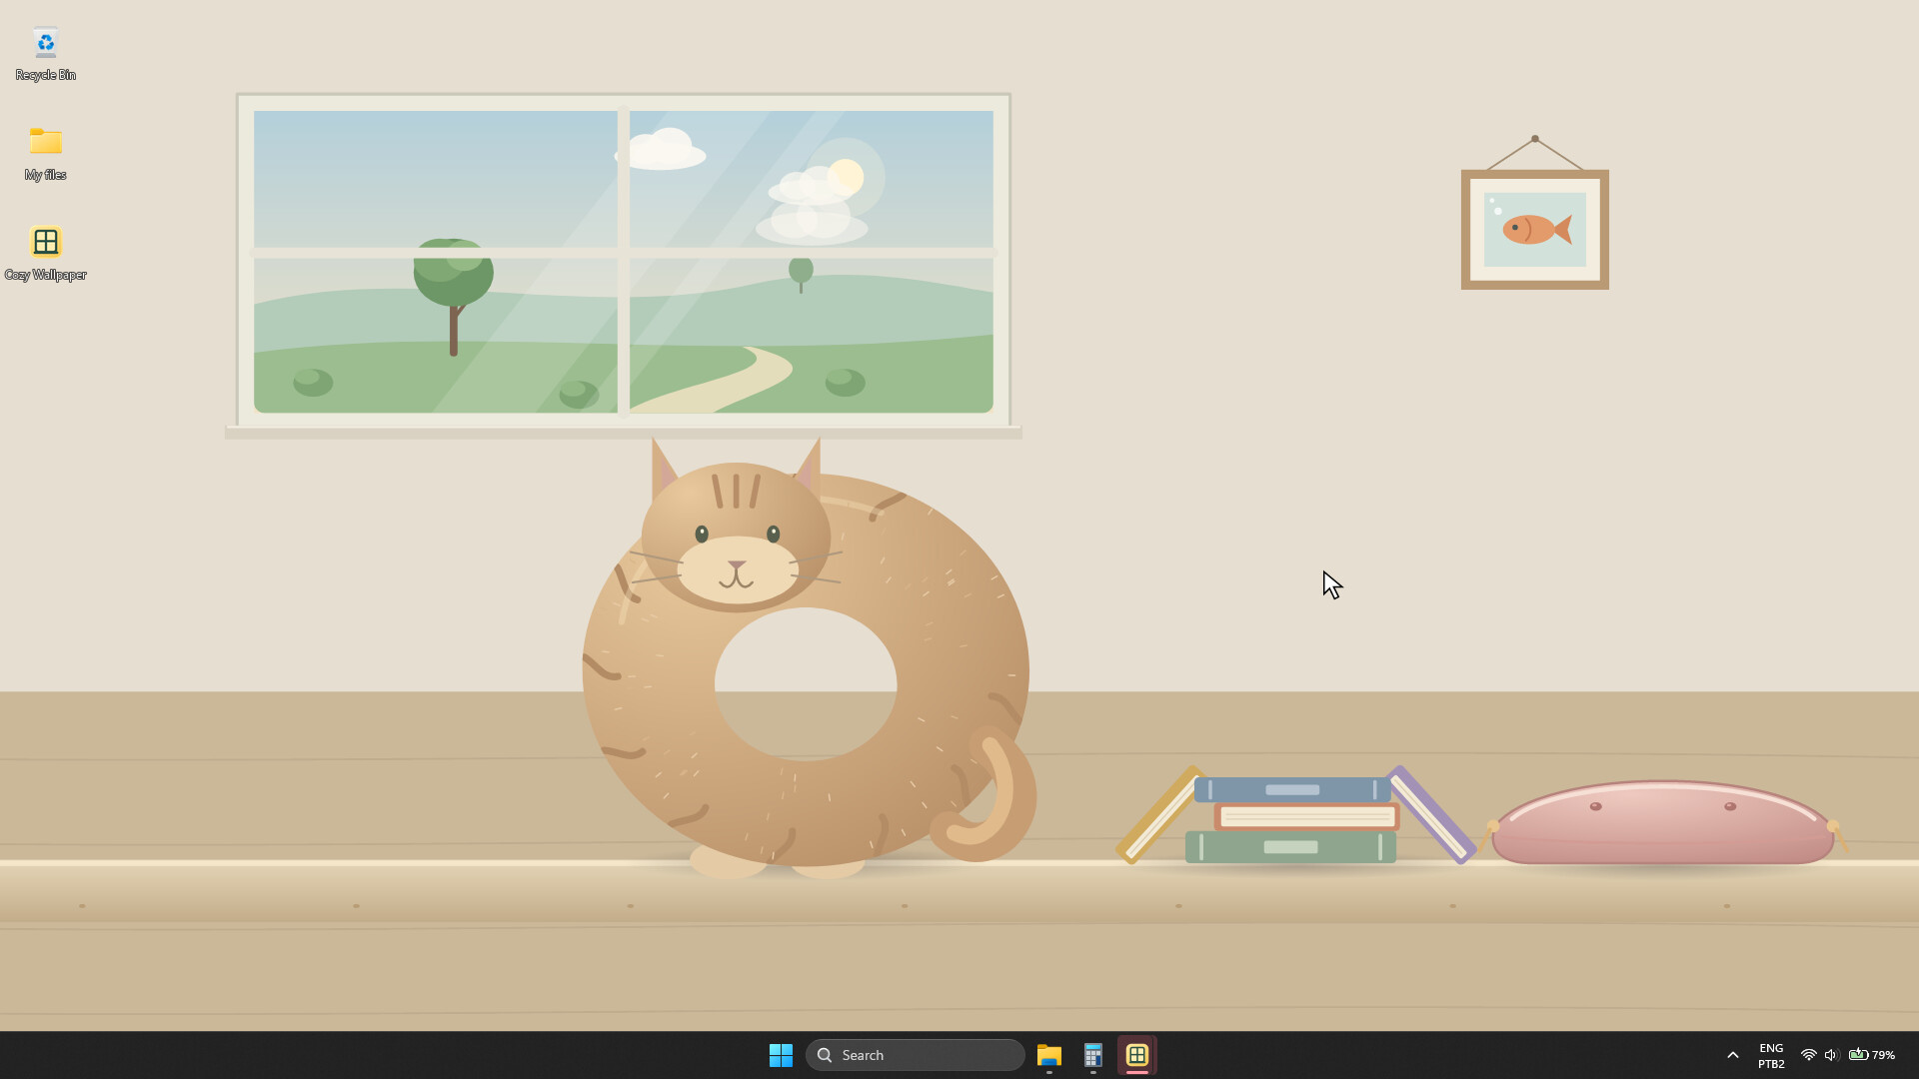Open the ENG PTB2 language switcher

[1771, 1056]
